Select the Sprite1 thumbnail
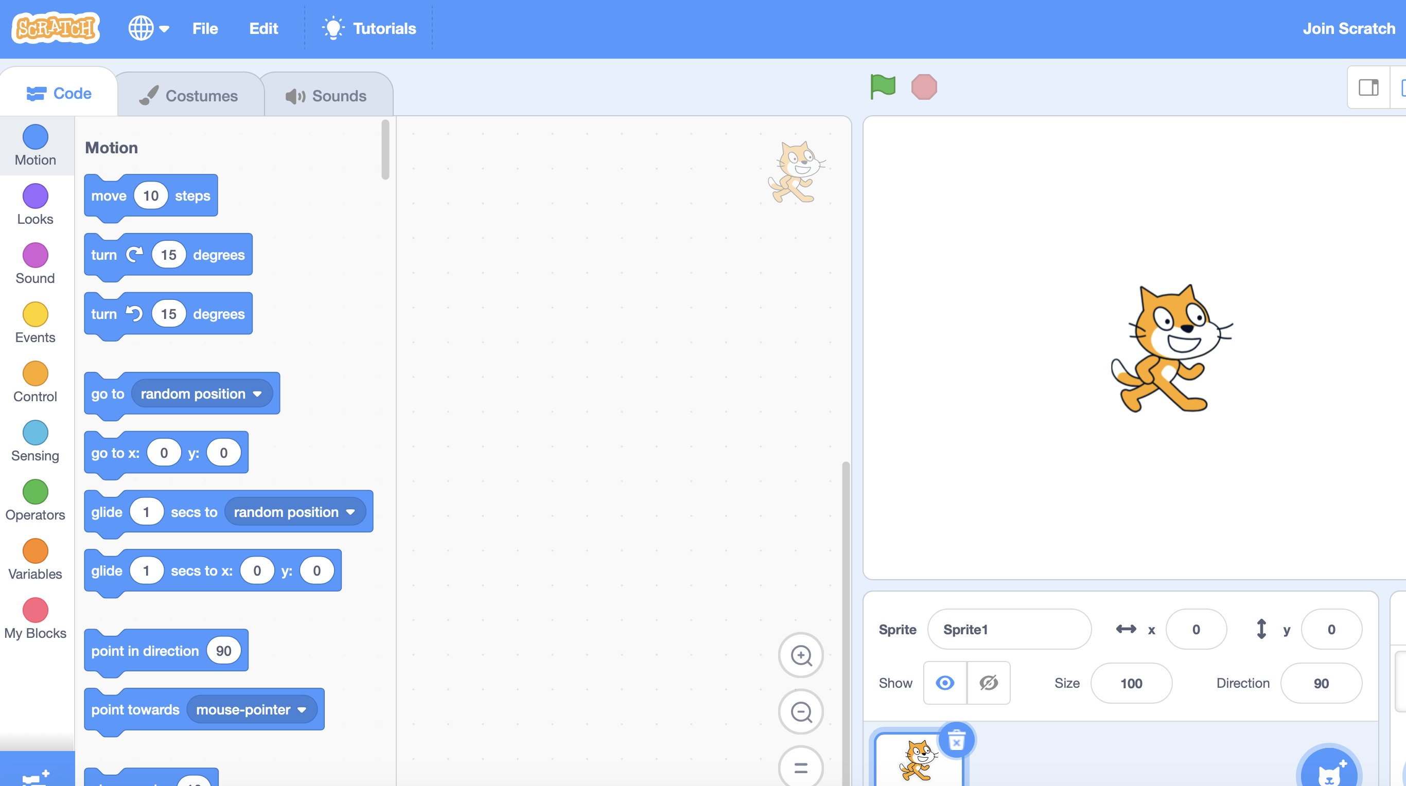 918,760
